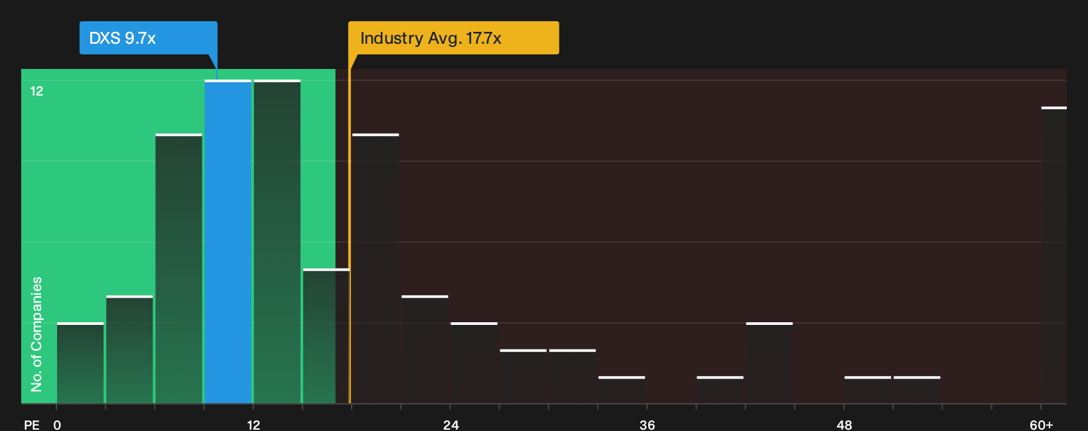Click the first histogram bar at PE 0
This screenshot has width=1088, height=431.
coord(80,363)
